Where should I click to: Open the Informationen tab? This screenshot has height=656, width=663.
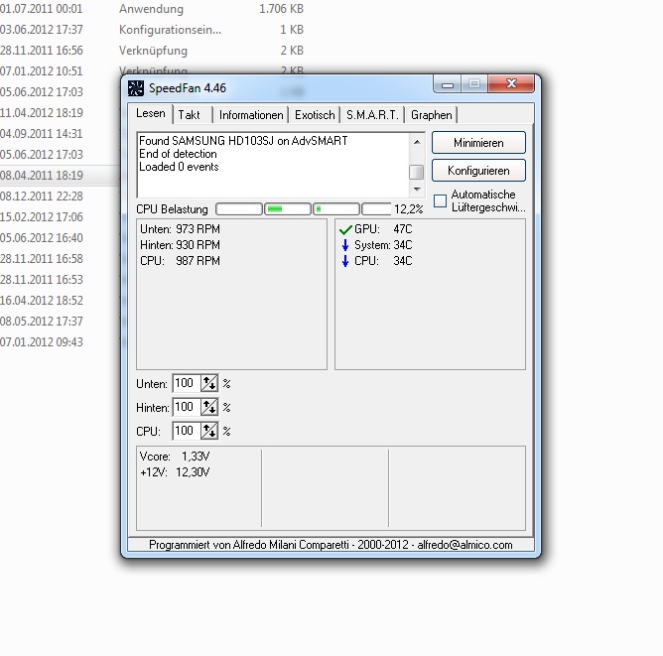[251, 115]
